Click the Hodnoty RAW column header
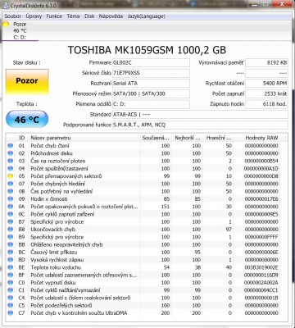 click(261, 138)
